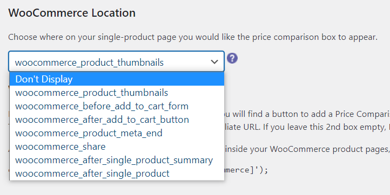Pick woocommerce_after_add_to_cart_button option
The height and width of the screenshot is (195, 390).
click(117, 120)
